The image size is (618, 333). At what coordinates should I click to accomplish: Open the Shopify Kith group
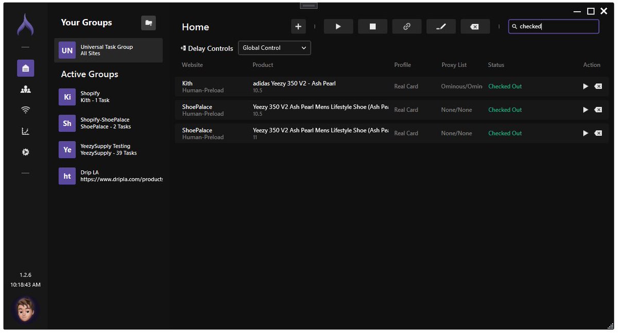(108, 97)
